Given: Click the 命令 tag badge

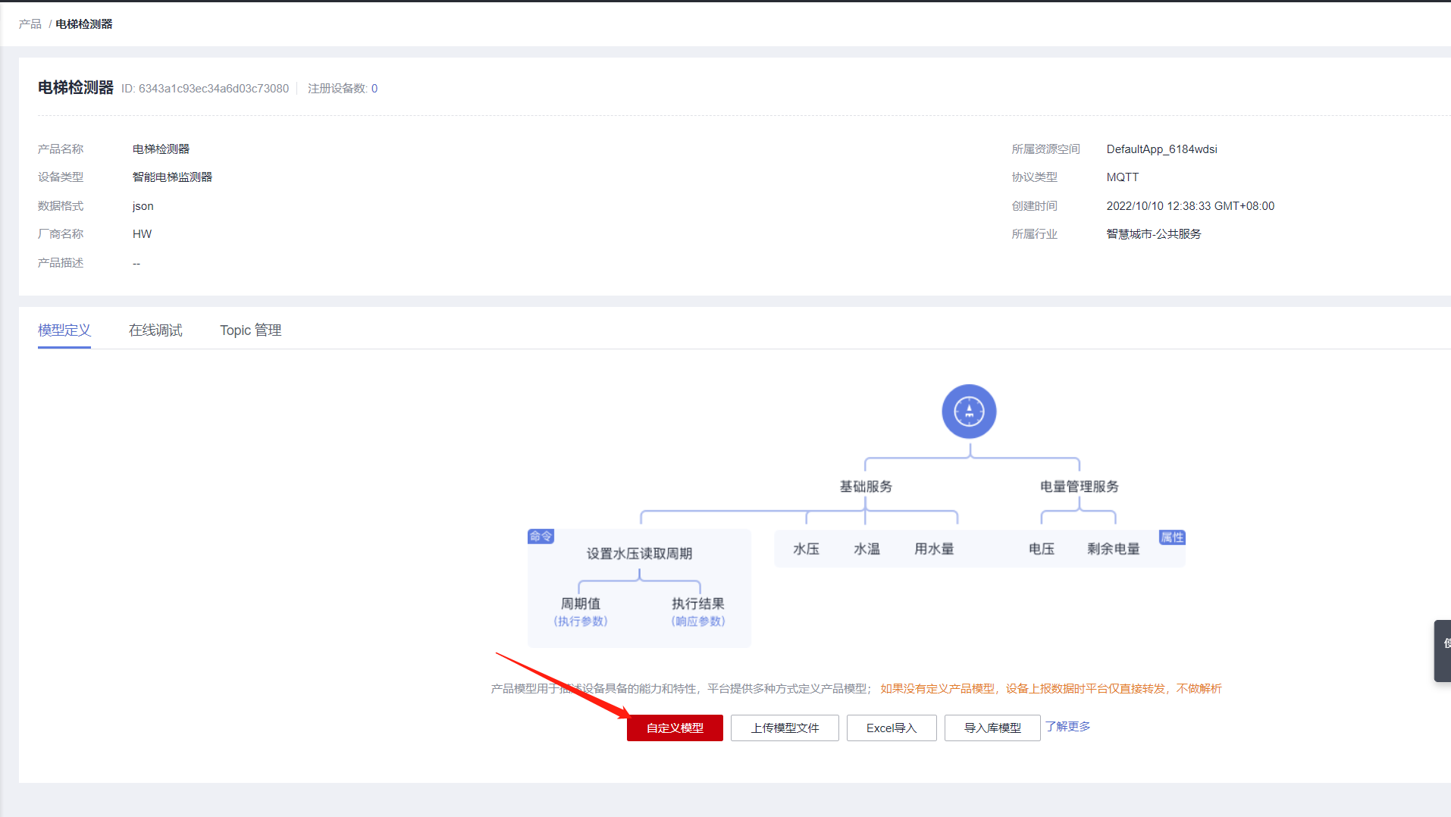Looking at the screenshot, I should click(541, 537).
